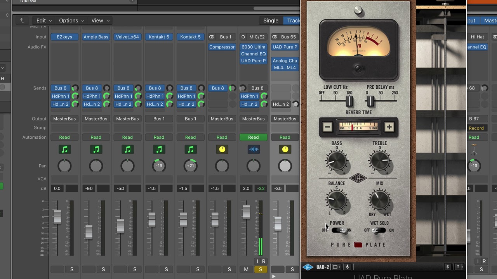Viewport: 497px width, 279px height.
Task: Decrease reverb time with the minus button
Action: tap(327, 127)
